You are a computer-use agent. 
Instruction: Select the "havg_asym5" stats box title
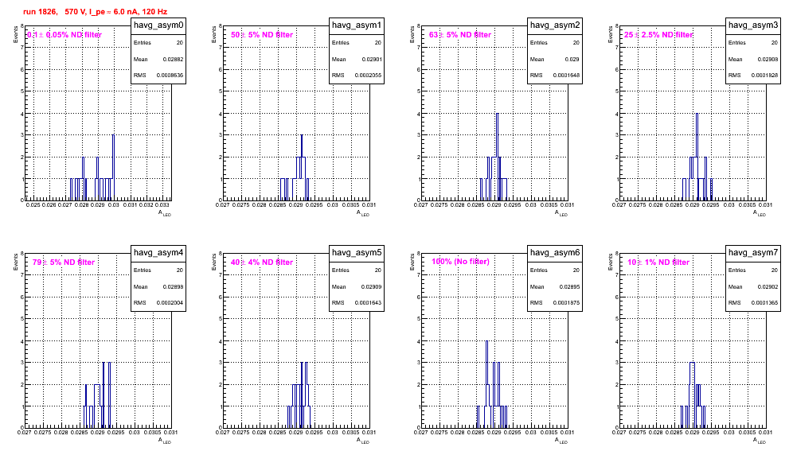[357, 253]
